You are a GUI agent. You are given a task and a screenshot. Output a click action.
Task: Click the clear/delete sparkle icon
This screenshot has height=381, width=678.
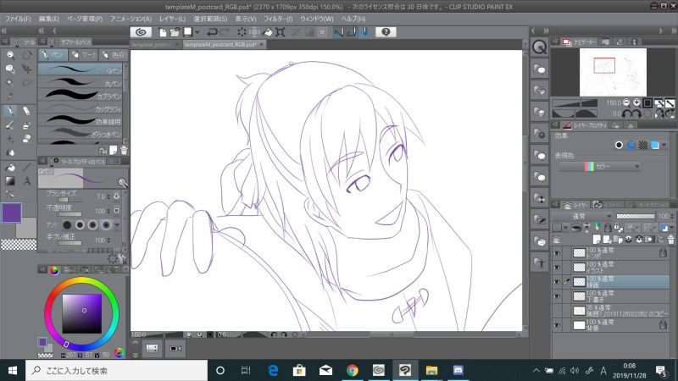pos(242,32)
